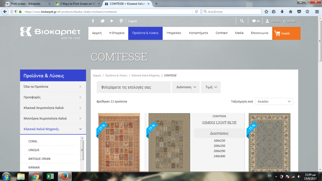Open the Facebook icon link
This screenshot has width=322, height=181.
click(93, 21)
